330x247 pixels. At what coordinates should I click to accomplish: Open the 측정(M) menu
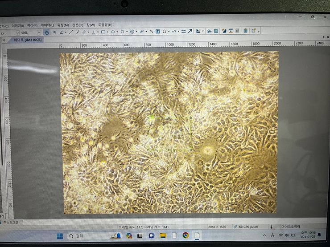[x=63, y=25]
